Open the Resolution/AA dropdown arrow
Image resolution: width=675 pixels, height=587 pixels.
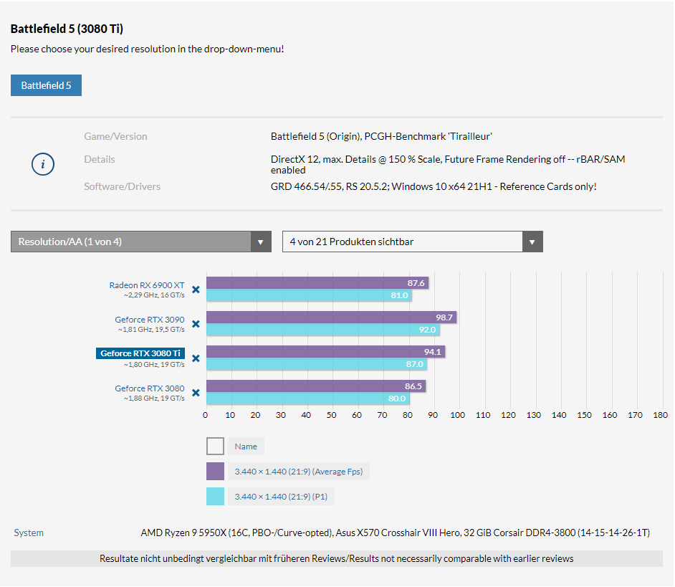pos(260,242)
